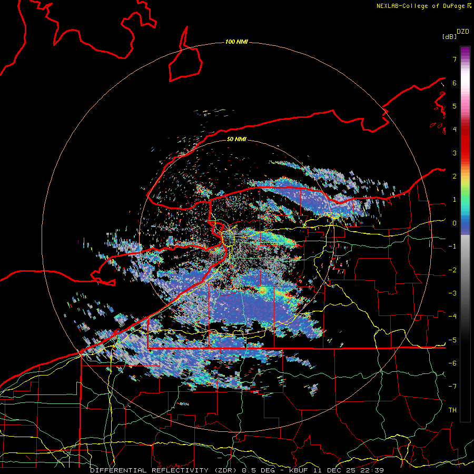Click the -1 dB scale label

[452, 246]
